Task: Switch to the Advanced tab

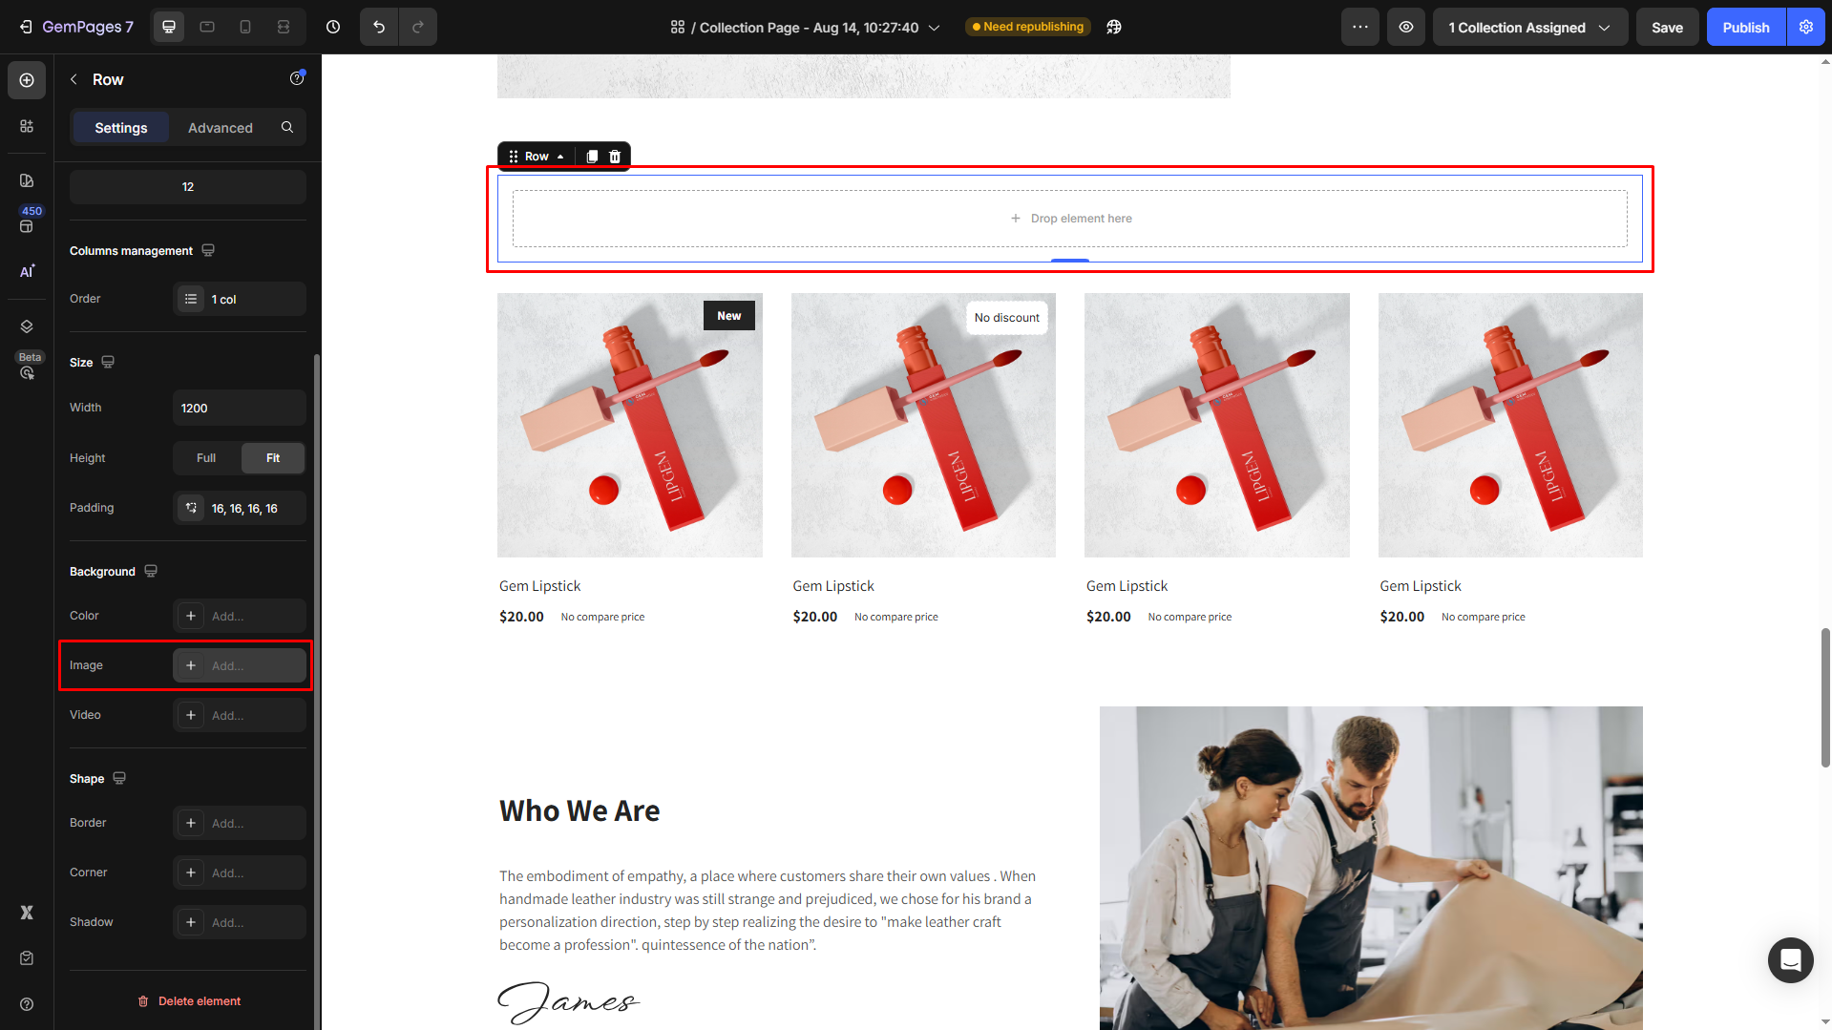Action: pyautogui.click(x=221, y=127)
